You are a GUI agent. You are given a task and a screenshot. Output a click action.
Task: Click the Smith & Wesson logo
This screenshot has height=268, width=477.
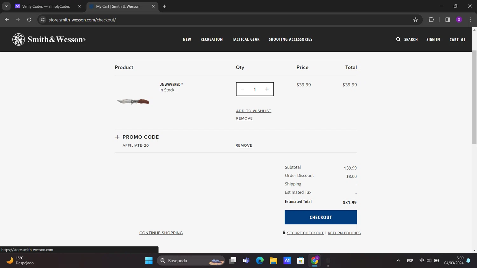pos(49,39)
